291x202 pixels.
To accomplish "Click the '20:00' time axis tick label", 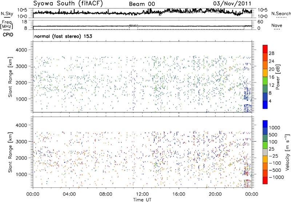I will click(x=215, y=194).
